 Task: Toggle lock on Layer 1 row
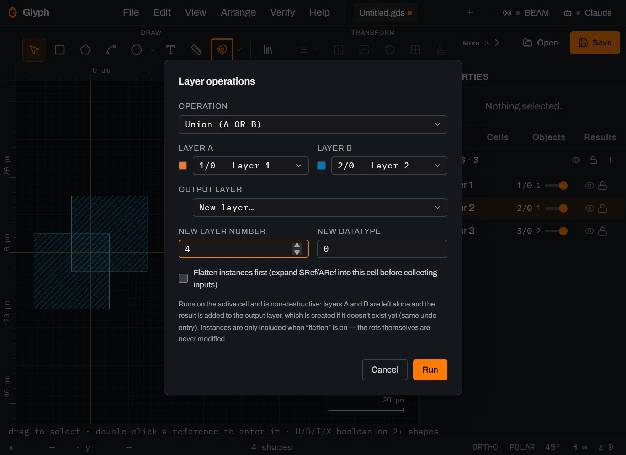coord(603,186)
